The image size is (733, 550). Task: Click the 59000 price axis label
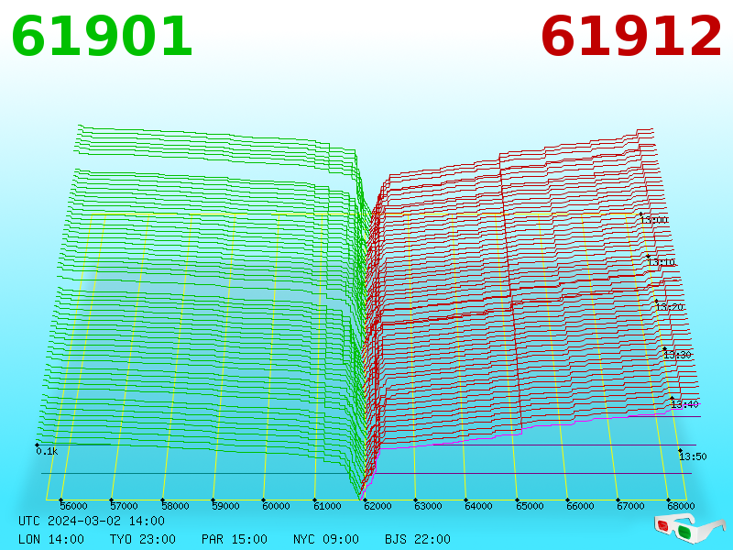[225, 506]
